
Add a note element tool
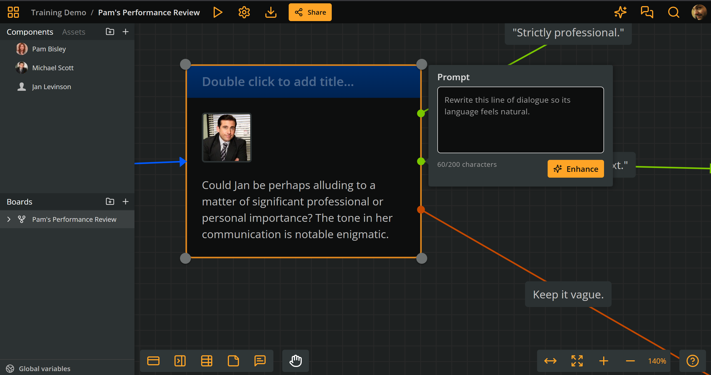(233, 361)
